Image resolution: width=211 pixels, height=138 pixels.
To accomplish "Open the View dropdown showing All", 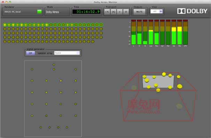I will click(156, 11).
